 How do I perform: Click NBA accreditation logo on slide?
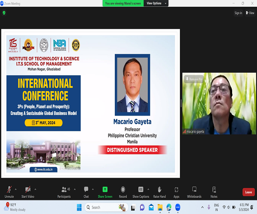tap(60, 45)
